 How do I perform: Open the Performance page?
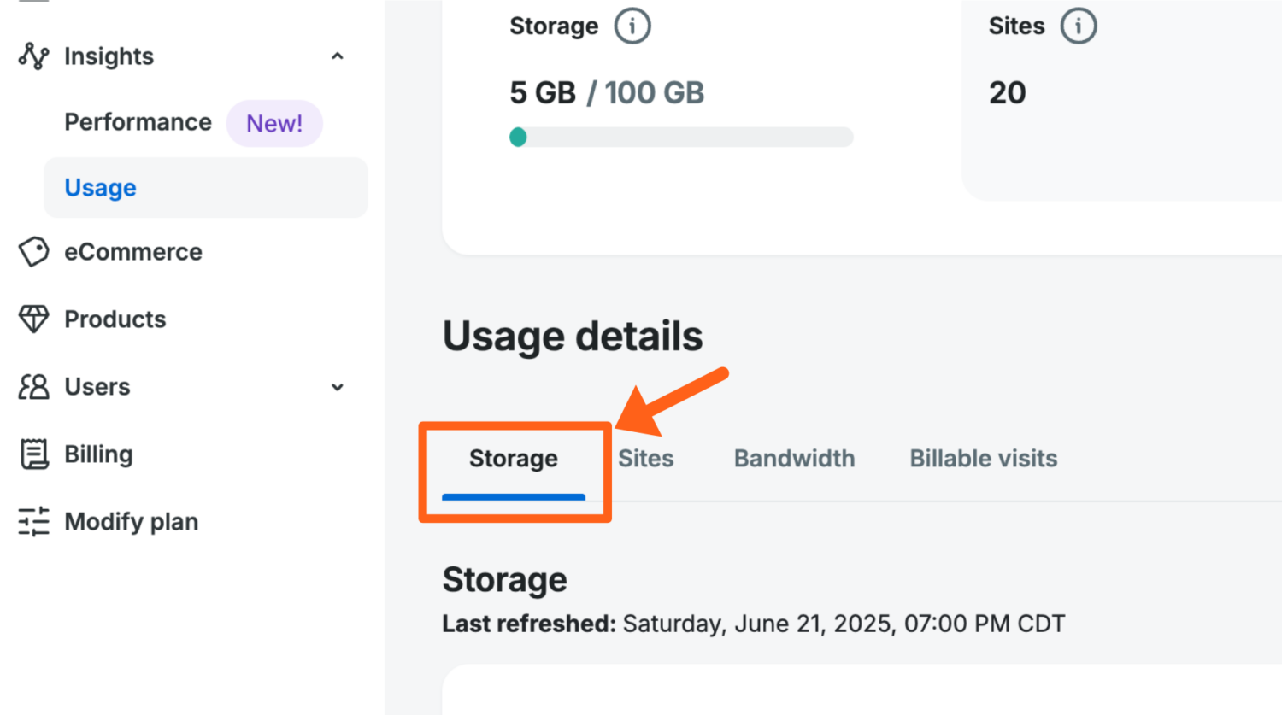click(138, 122)
